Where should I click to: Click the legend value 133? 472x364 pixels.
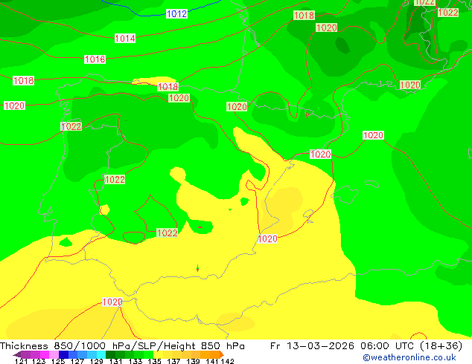pyautogui.click(x=135, y=361)
